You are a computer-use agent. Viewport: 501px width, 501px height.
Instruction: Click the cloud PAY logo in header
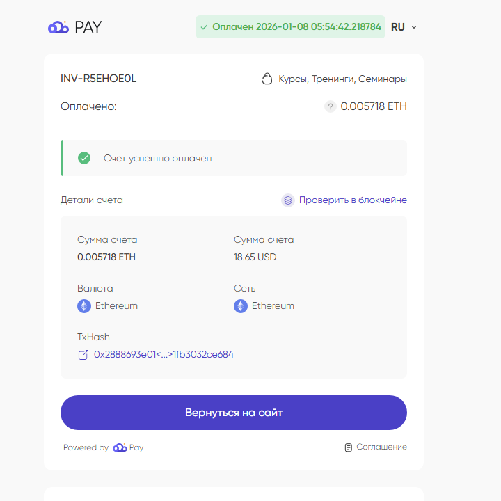coord(74,27)
